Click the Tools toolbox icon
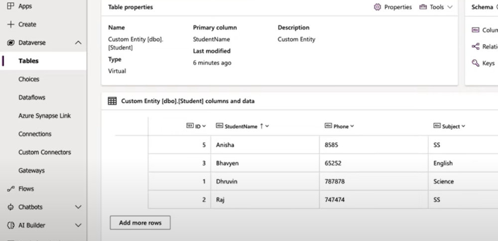This screenshot has width=498, height=241. tap(423, 7)
